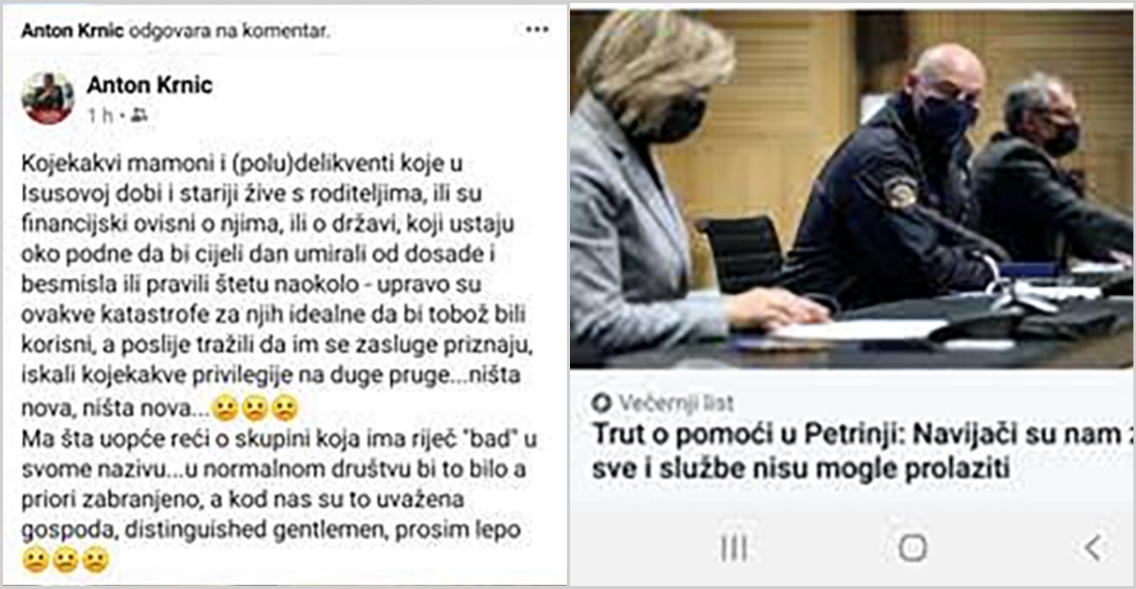Screen dimensions: 1136x589
Task: Open Anton Krnic's round profile avatar
Action: tap(48, 98)
